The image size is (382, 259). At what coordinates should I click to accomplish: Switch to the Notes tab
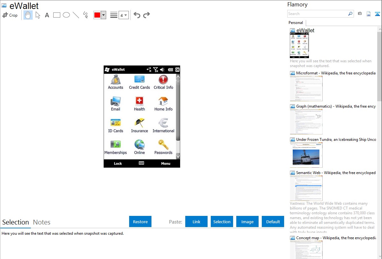[x=42, y=222]
